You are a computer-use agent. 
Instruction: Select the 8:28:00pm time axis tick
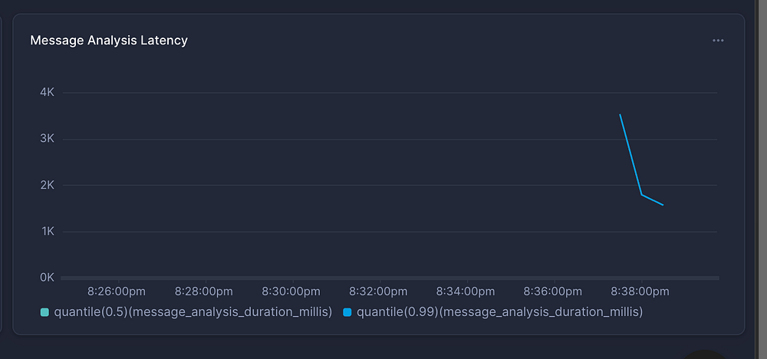tap(203, 291)
